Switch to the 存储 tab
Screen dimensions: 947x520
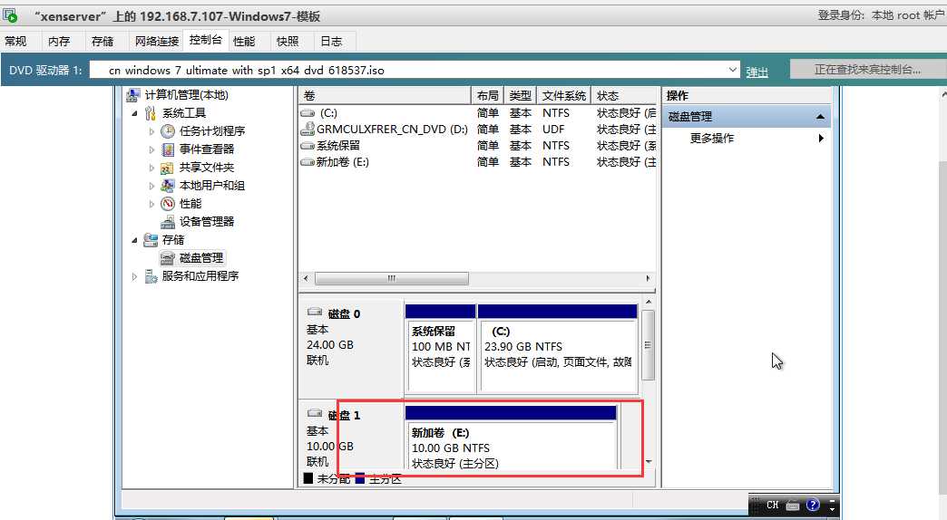coord(103,41)
